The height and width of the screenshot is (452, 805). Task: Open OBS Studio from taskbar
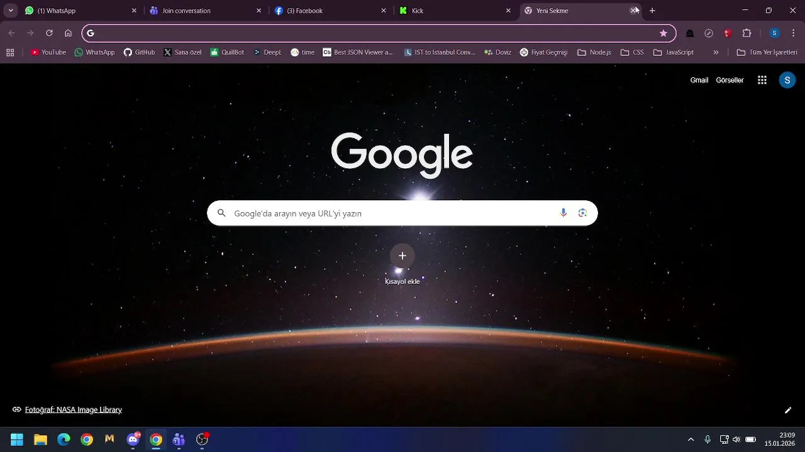(x=202, y=439)
